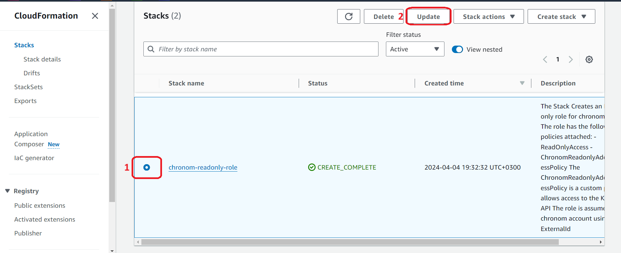Click the sidebar vertical scrollbar

coord(112,105)
